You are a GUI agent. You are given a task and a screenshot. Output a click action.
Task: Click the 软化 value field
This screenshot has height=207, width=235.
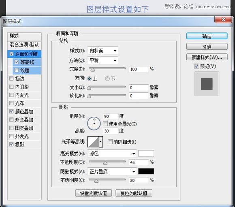point(139,96)
